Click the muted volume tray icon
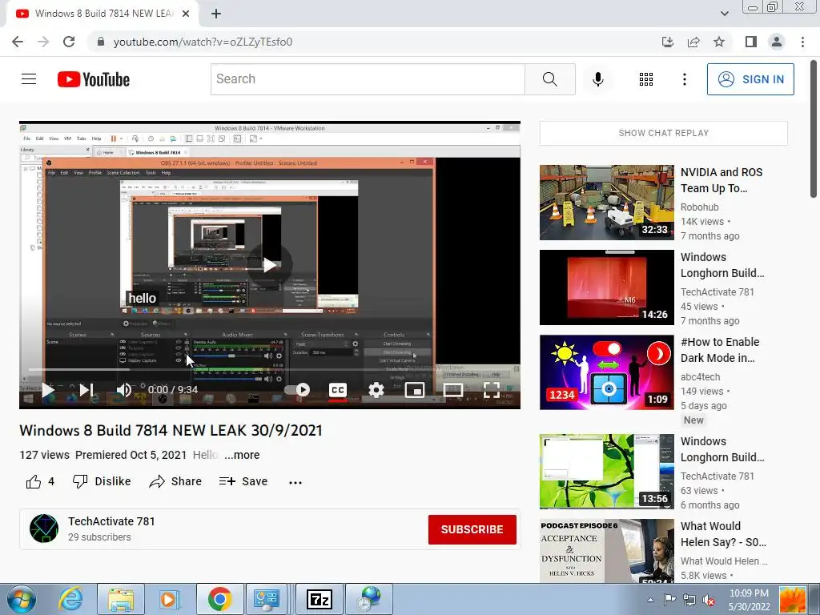Viewport: 820px width, 615px height. (709, 601)
